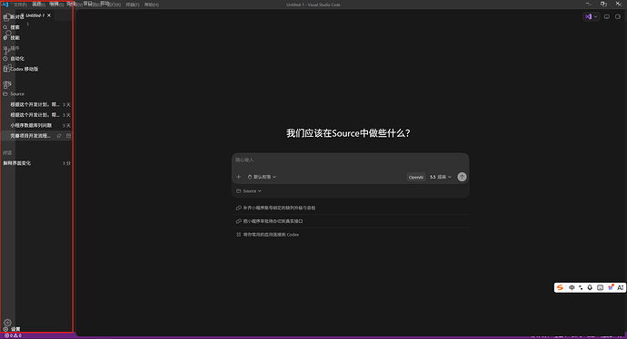Archive the 完善项目开发流程 thread
This screenshot has height=339, width=627.
pos(68,136)
